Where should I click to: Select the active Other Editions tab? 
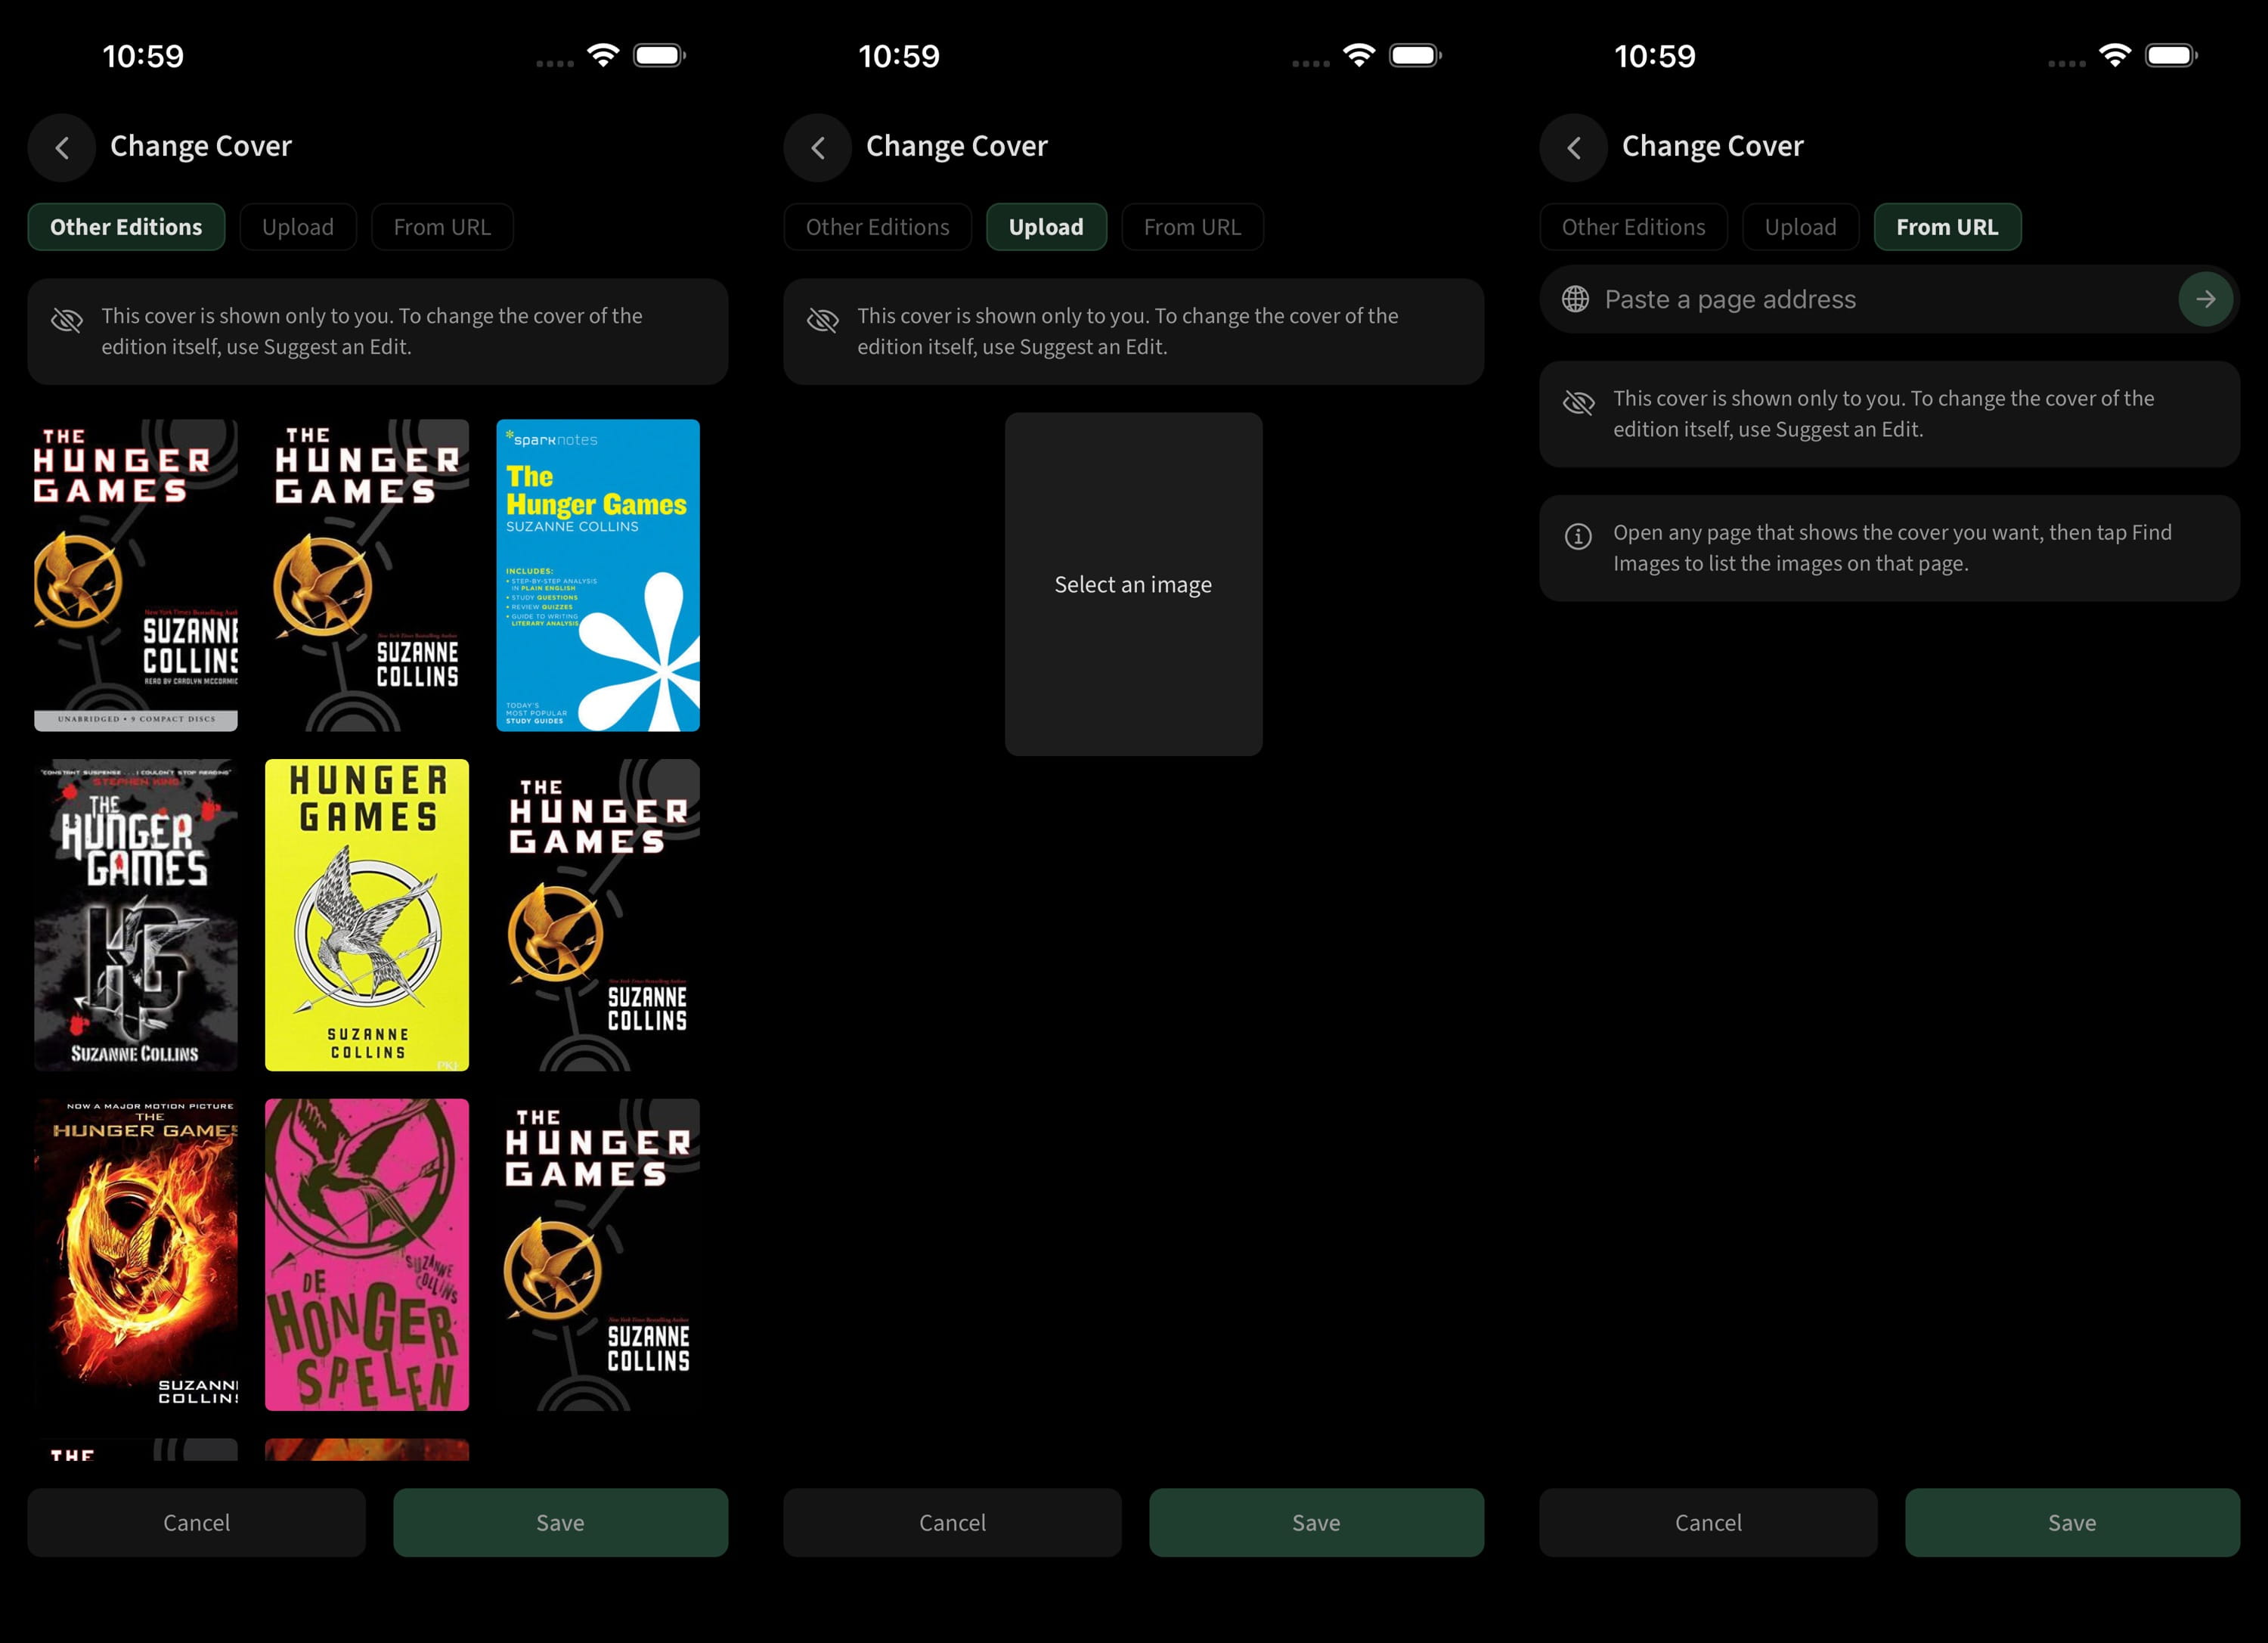[126, 227]
